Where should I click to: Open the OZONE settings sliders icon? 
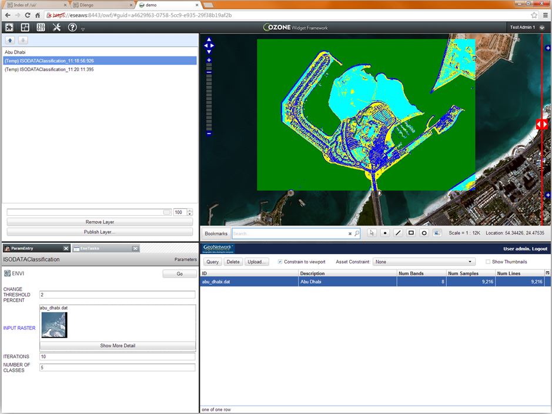click(x=41, y=28)
